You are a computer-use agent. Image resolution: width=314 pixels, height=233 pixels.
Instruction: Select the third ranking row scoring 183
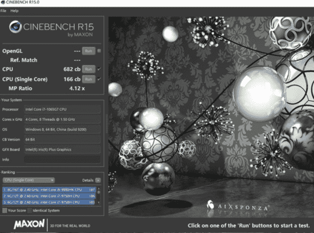coord(49,202)
